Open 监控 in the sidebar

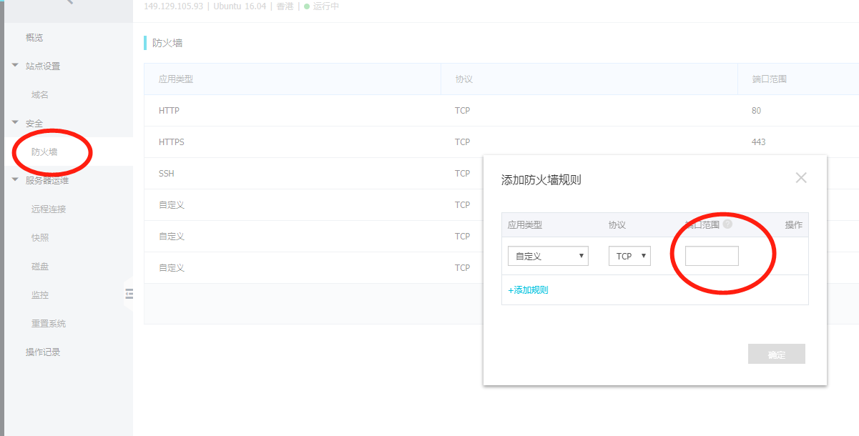(40, 294)
